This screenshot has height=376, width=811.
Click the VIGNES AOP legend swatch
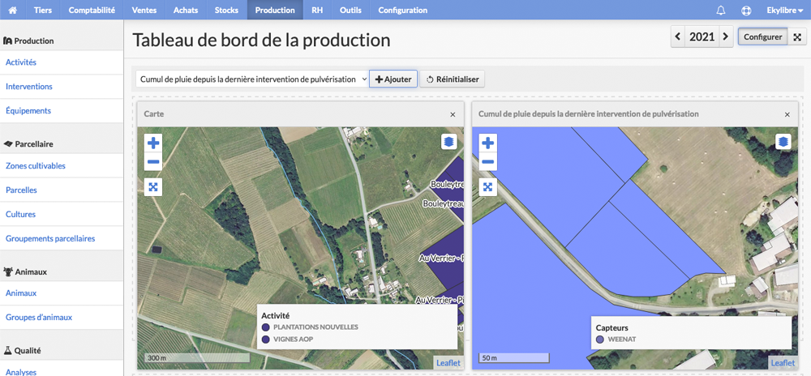[266, 340]
